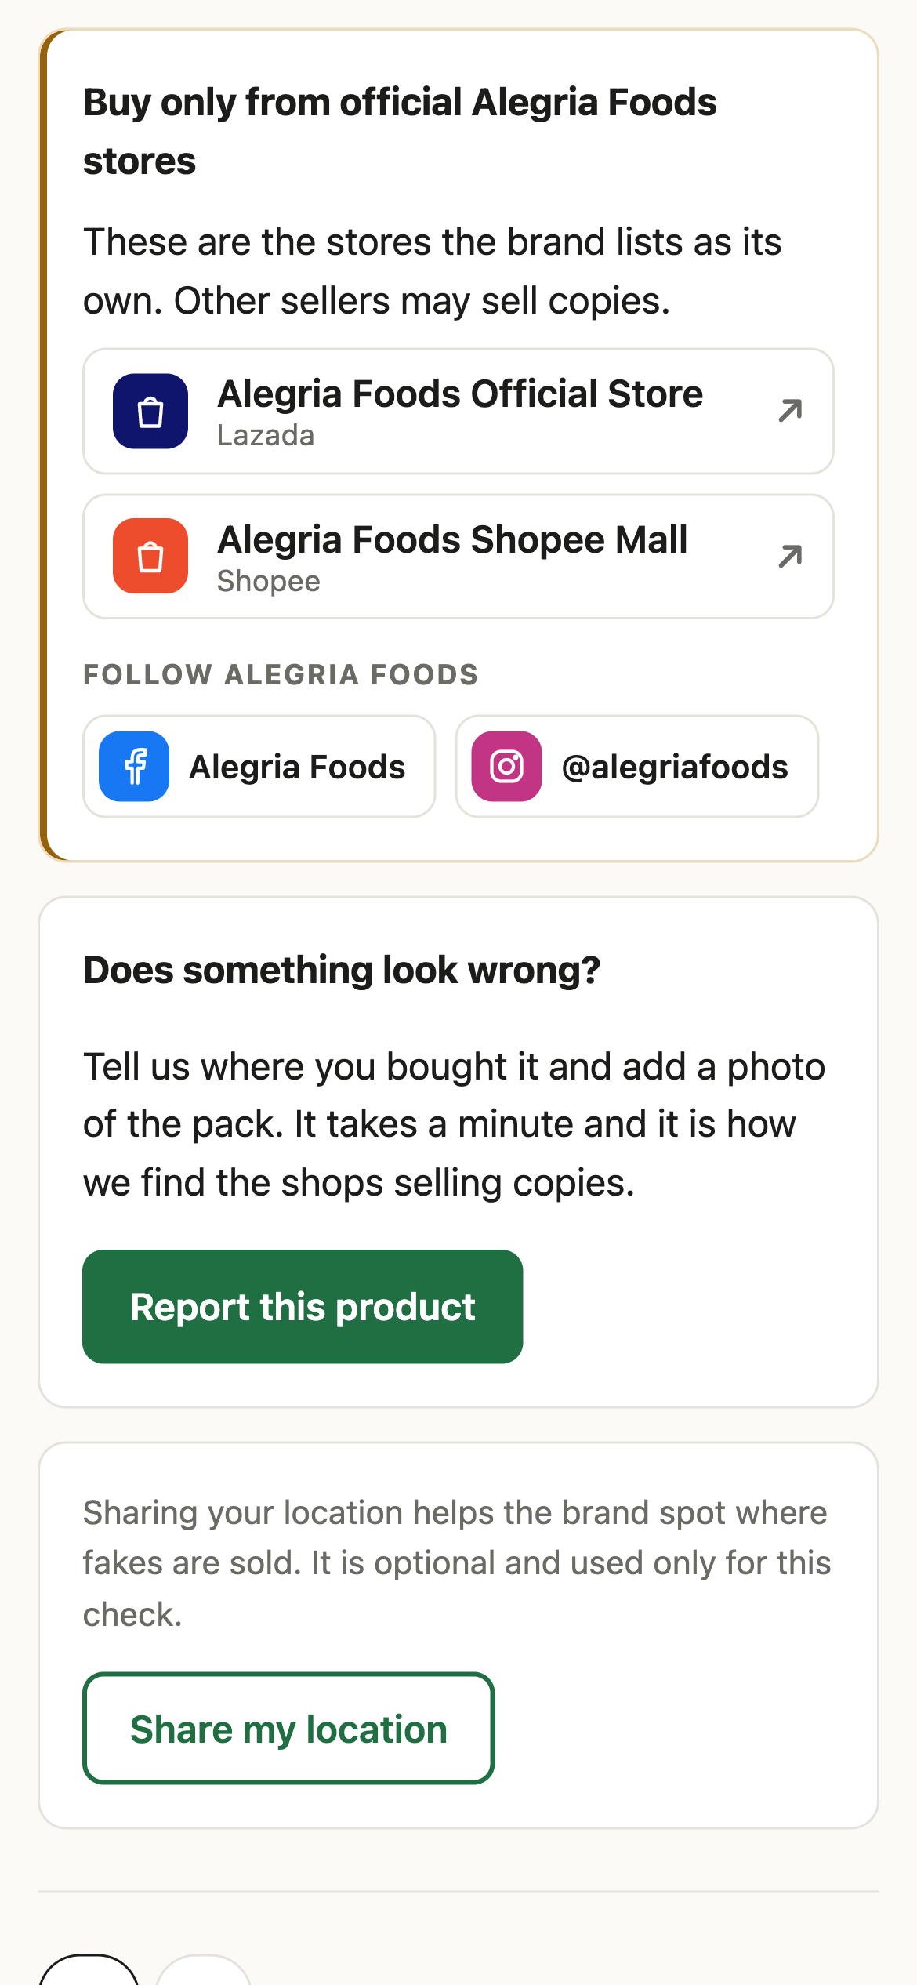The width and height of the screenshot is (917, 1985).
Task: Click the location sharing explanation text
Action: tap(457, 1563)
